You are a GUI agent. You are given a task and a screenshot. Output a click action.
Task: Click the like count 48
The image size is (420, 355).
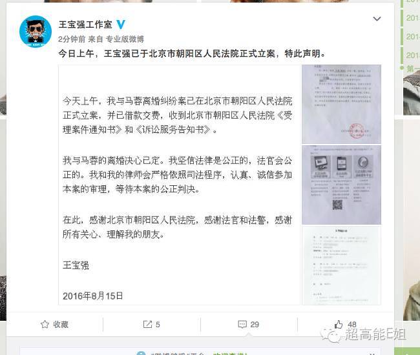tap(352, 325)
